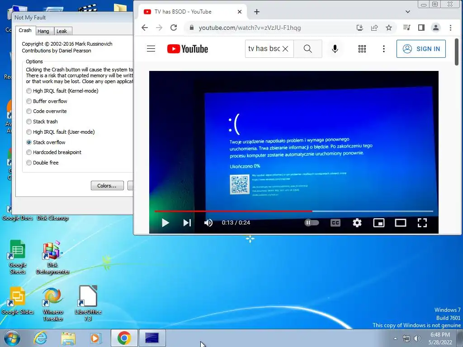Play the video
The width and height of the screenshot is (463, 347).
(165, 223)
